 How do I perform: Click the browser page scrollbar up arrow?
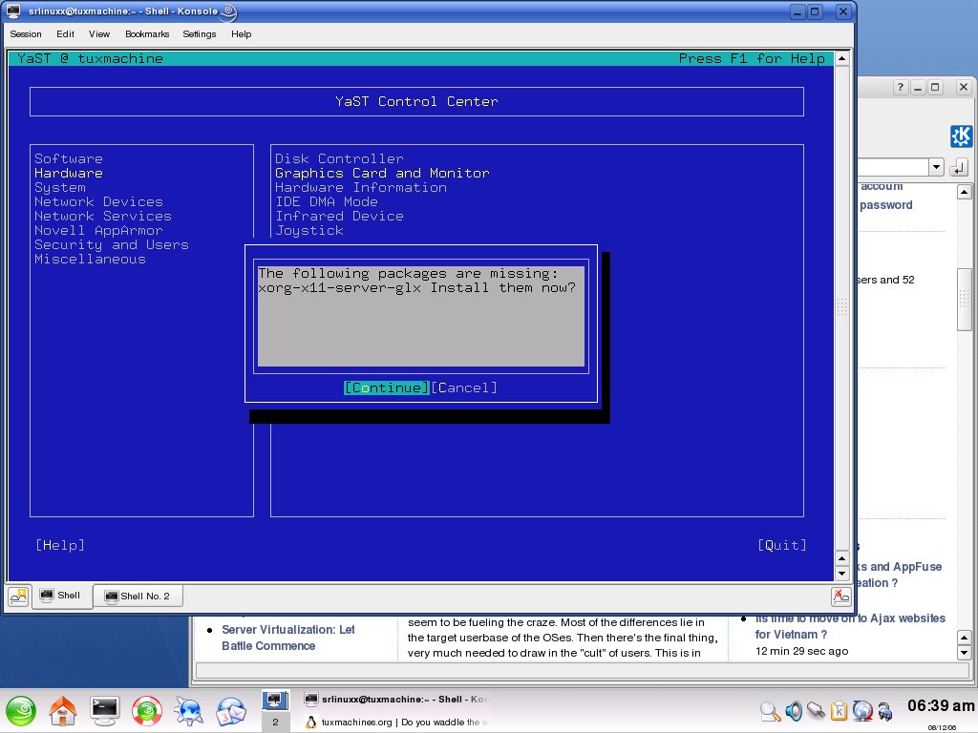pos(965,192)
